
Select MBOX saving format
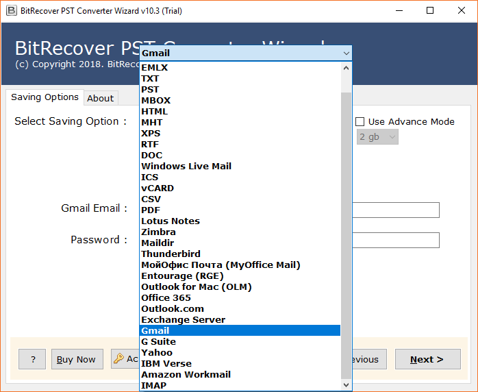[240, 100]
